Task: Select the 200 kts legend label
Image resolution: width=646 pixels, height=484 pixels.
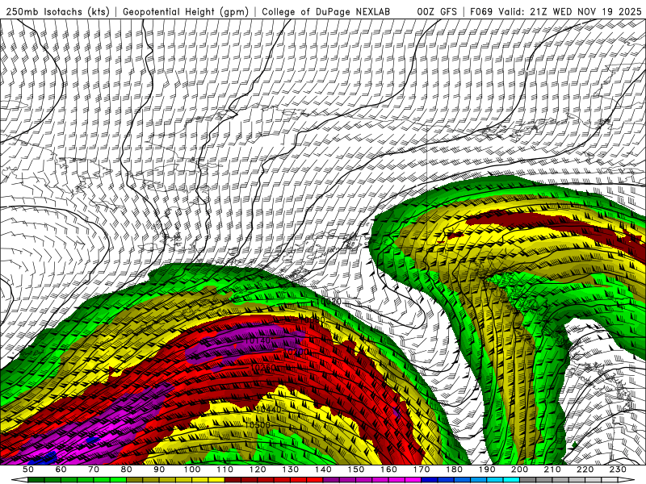Action: [x=519, y=469]
